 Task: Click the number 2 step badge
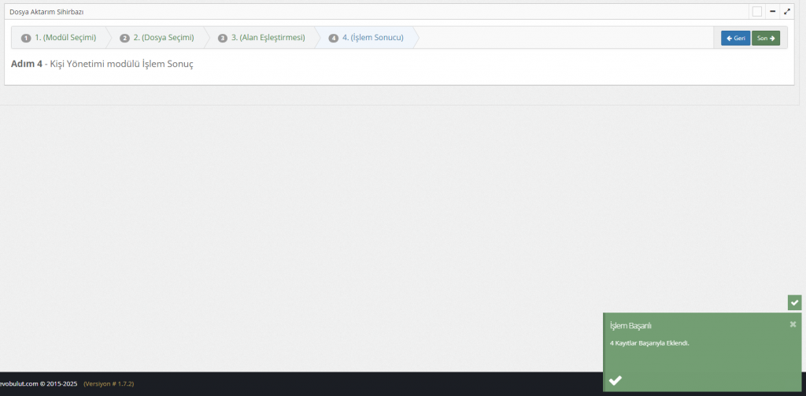pos(124,38)
